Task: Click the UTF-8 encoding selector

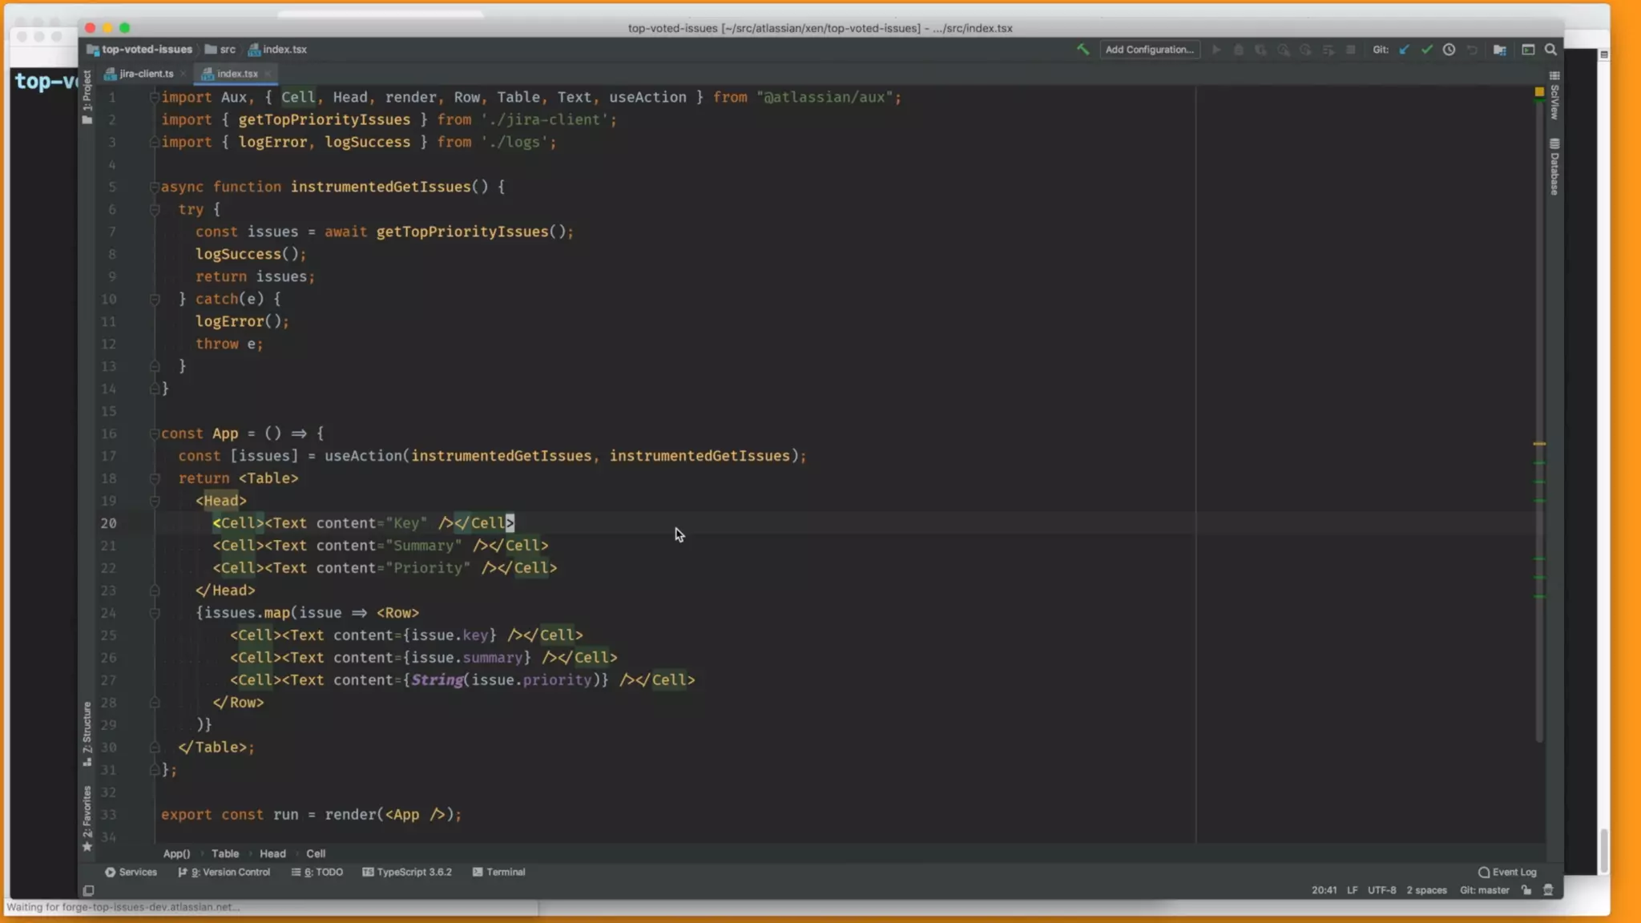Action: [1381, 890]
